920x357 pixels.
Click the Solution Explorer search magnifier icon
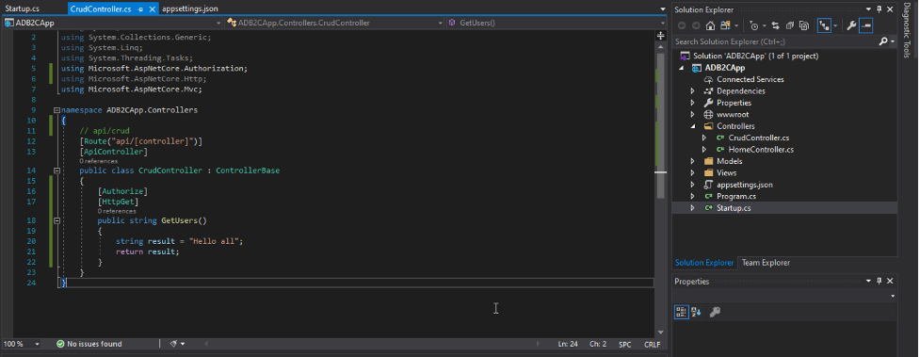pos(883,41)
